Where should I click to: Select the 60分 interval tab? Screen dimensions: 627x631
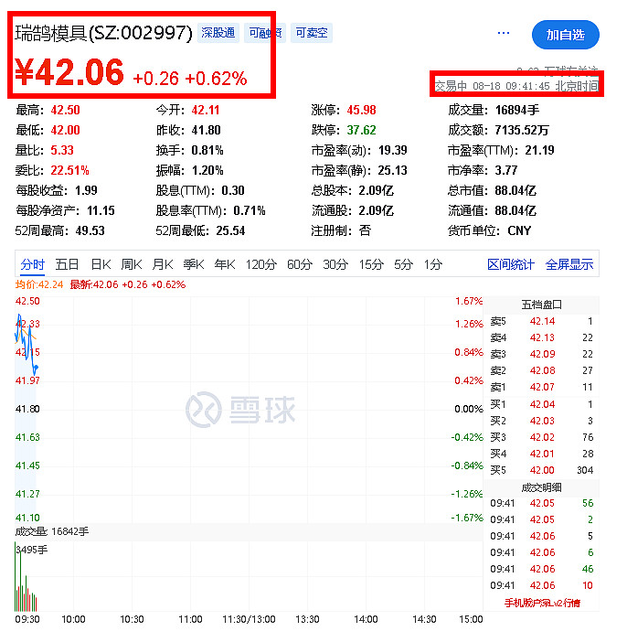(300, 264)
